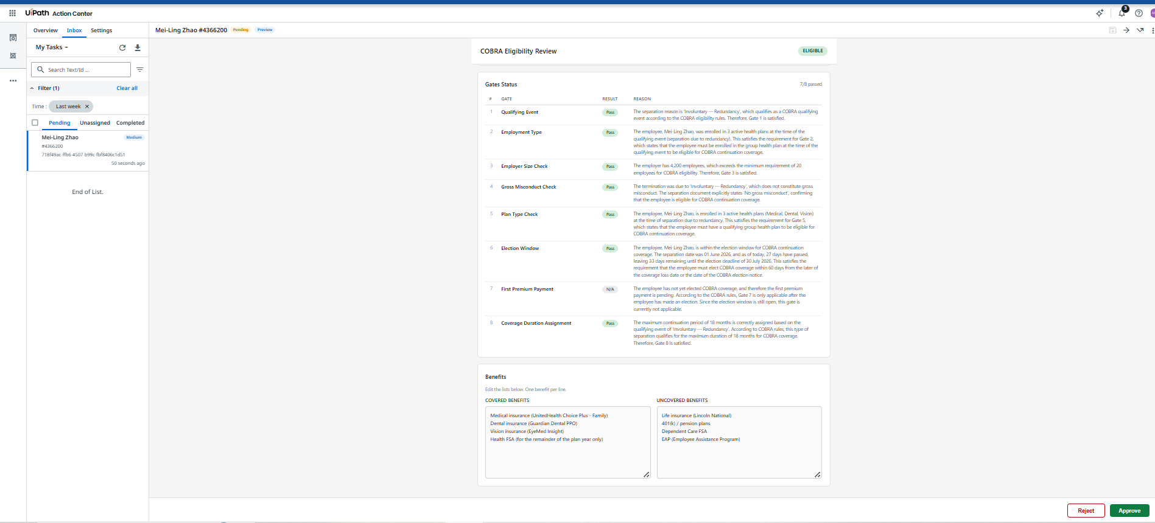This screenshot has height=523, width=1155.
Task: Click the magnifier icon in search box
Action: 41,70
